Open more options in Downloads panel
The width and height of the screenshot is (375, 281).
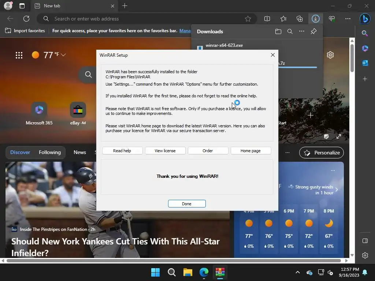tap(302, 31)
